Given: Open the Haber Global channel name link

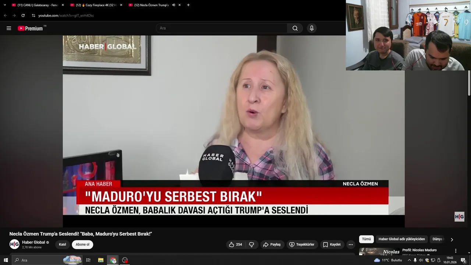Looking at the screenshot, I should tap(33, 242).
